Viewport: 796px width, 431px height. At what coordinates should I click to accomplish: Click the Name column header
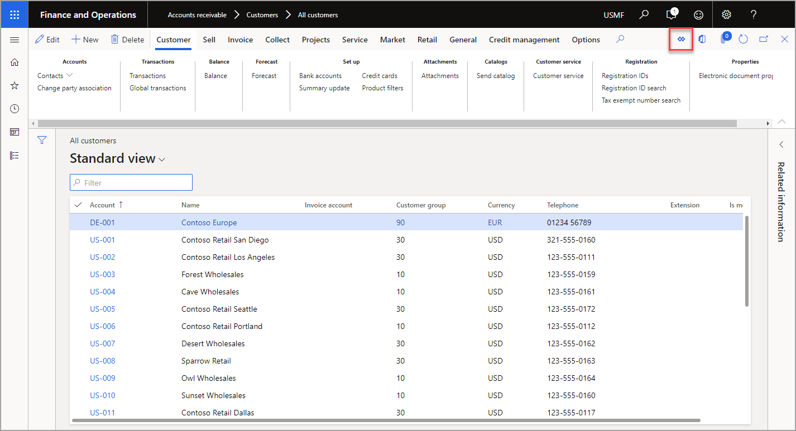click(190, 205)
